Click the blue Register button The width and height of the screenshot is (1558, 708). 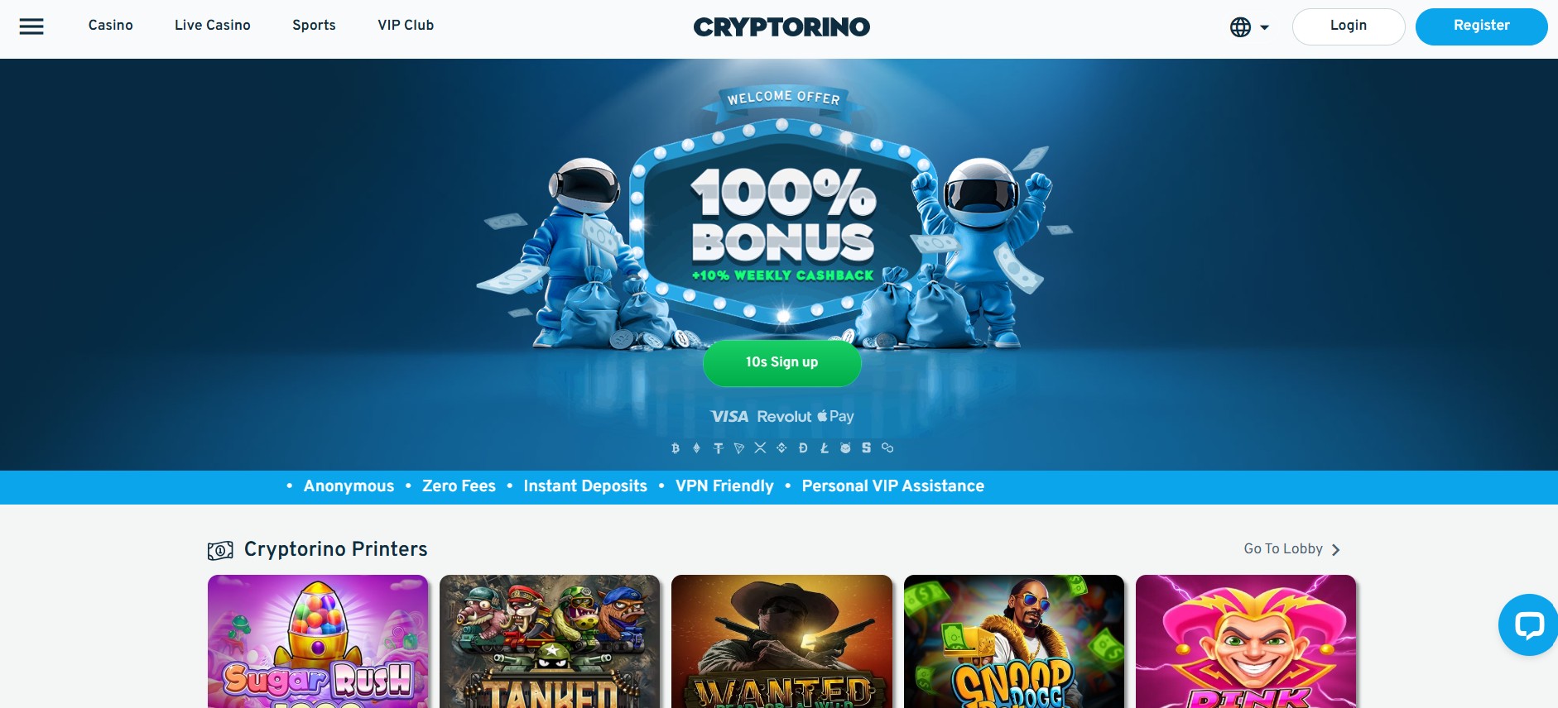(x=1481, y=26)
